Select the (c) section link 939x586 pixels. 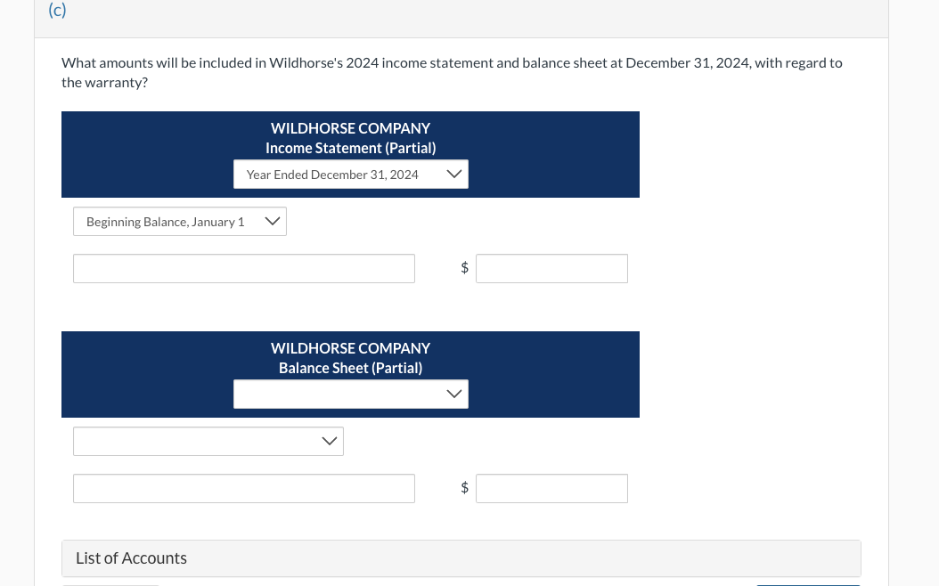pyautogui.click(x=57, y=11)
